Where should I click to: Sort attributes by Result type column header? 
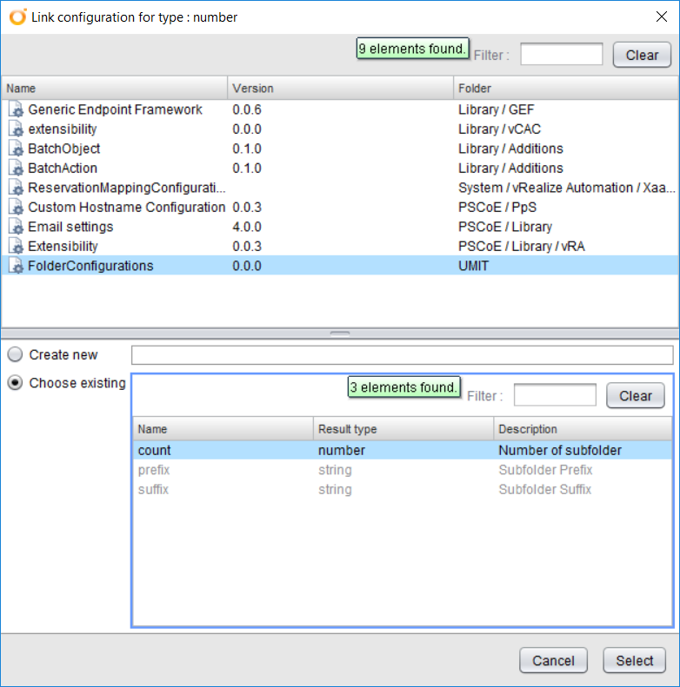pyautogui.click(x=403, y=429)
